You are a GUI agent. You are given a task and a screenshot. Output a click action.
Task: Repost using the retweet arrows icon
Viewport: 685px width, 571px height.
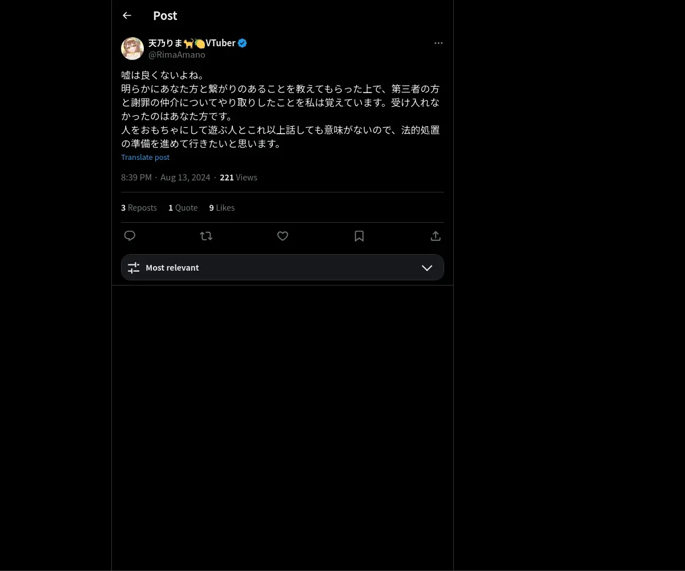(206, 236)
